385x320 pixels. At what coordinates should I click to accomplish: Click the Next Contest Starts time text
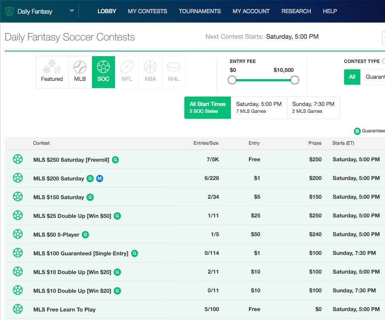coord(292,37)
